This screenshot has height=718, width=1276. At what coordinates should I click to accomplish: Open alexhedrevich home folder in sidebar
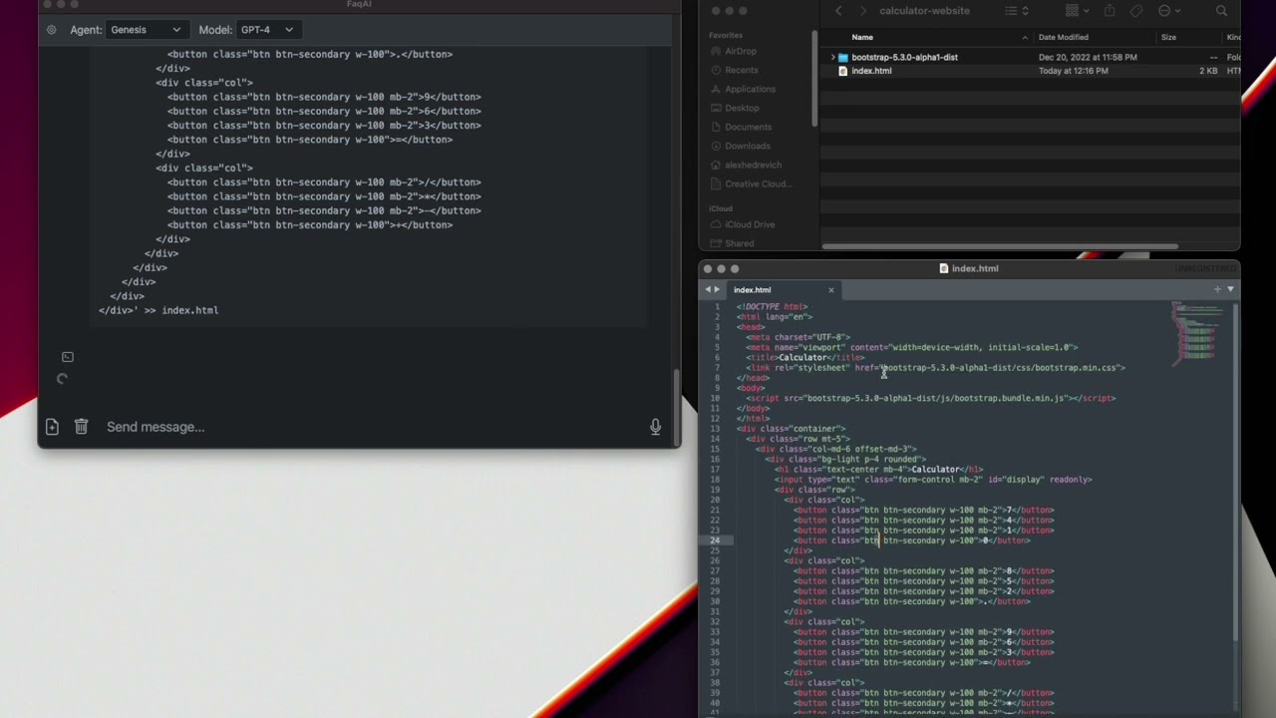tap(753, 165)
